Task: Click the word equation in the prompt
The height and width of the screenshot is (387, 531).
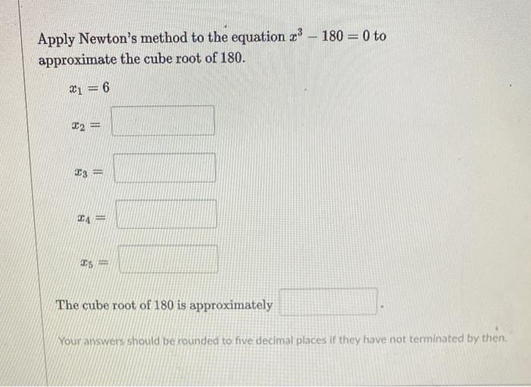Action: point(259,38)
